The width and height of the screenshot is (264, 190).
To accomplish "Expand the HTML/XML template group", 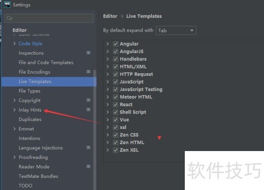I will click(x=108, y=67).
